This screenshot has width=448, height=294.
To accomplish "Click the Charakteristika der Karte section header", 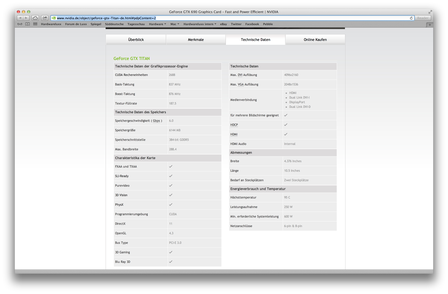I will click(167, 158).
